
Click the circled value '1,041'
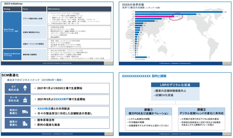coord(177,16)
